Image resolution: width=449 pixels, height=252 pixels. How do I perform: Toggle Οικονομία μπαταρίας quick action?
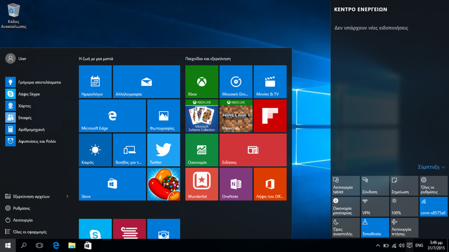346,207
